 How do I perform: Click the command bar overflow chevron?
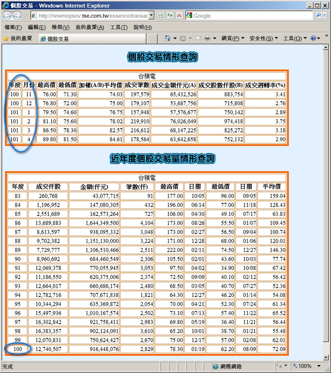click(x=326, y=36)
